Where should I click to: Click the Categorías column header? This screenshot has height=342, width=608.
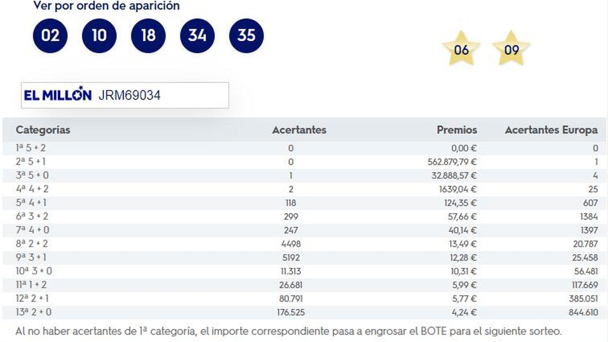tap(43, 130)
